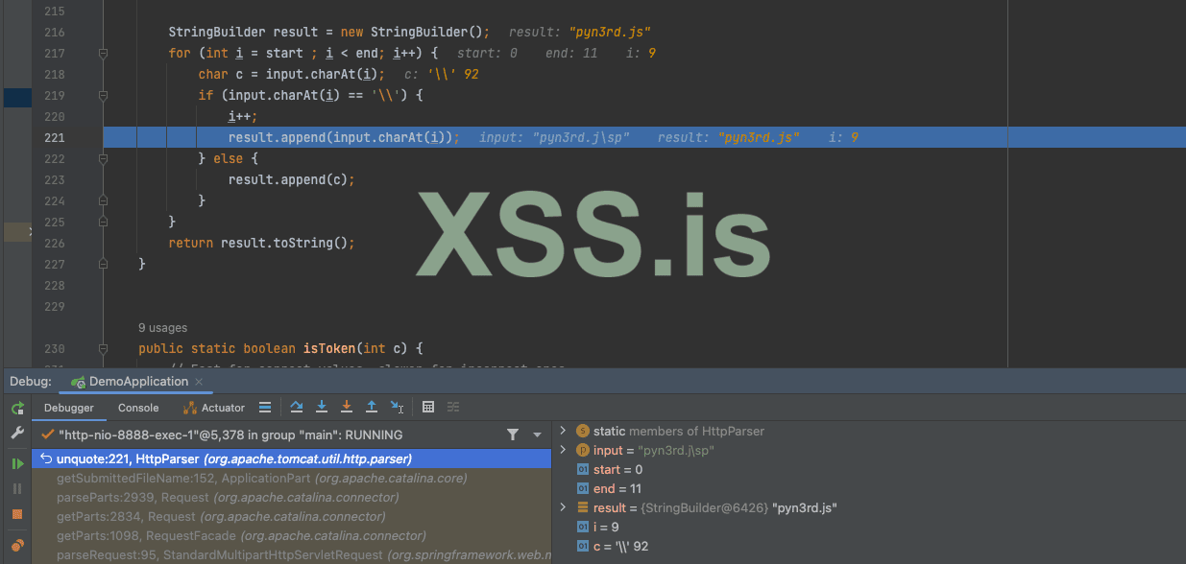Stop the debug session
Screen dimensions: 1186x564
17,514
